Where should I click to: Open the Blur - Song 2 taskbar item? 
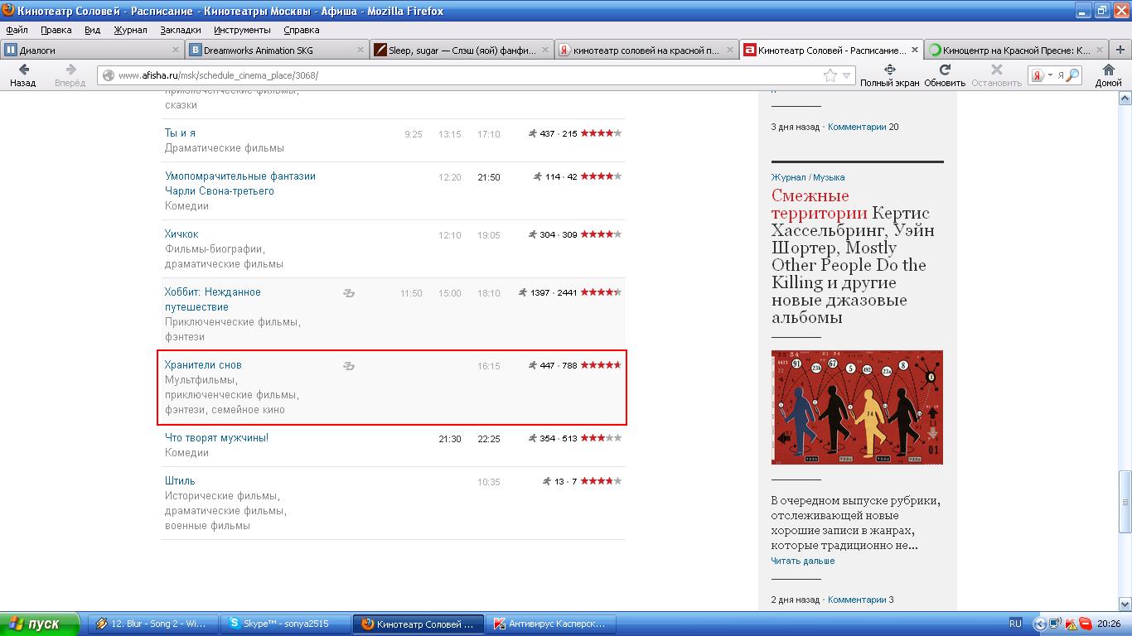click(x=153, y=624)
